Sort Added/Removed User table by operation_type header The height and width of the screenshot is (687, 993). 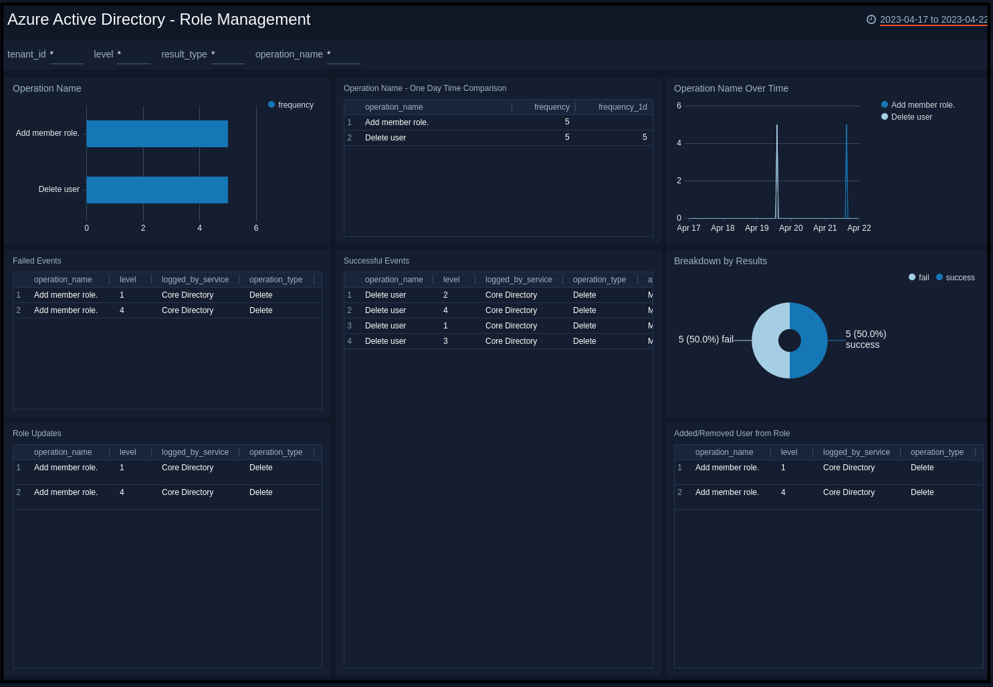click(937, 452)
